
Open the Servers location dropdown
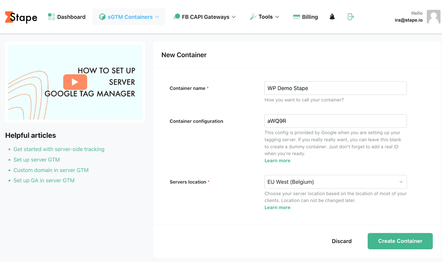point(335,182)
